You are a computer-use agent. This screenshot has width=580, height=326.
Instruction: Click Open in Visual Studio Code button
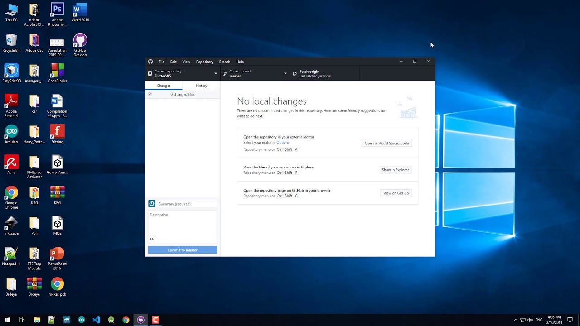tap(387, 143)
